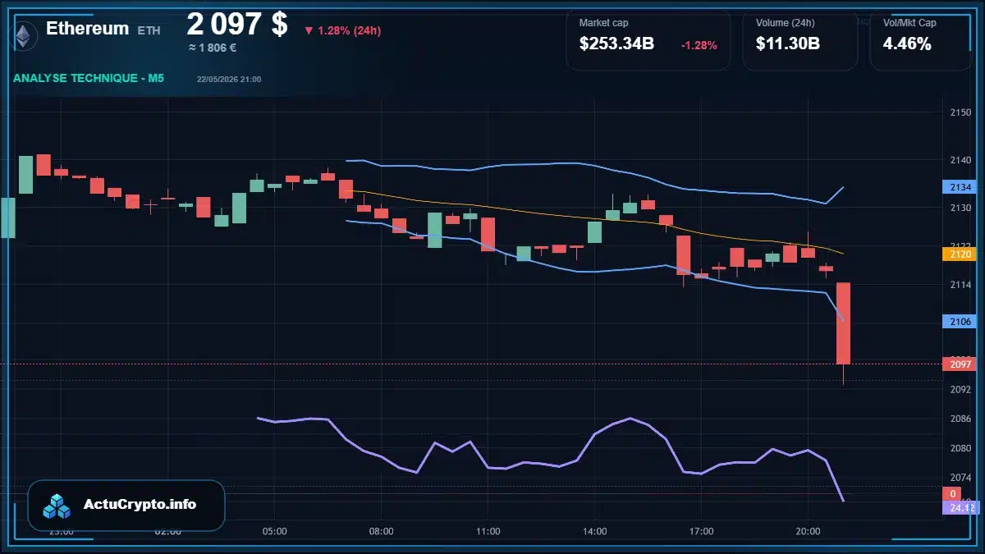The width and height of the screenshot is (985, 554).
Task: Click the Market cap label
Action: (603, 23)
